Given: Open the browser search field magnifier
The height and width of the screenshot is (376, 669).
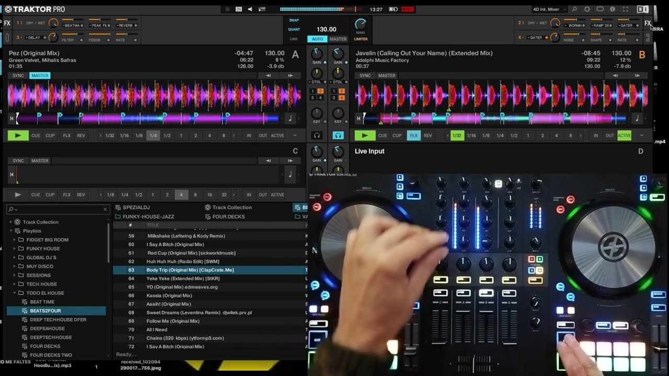Looking at the screenshot, I should (11, 209).
